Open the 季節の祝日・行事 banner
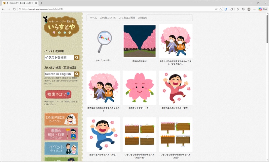 coord(61,134)
